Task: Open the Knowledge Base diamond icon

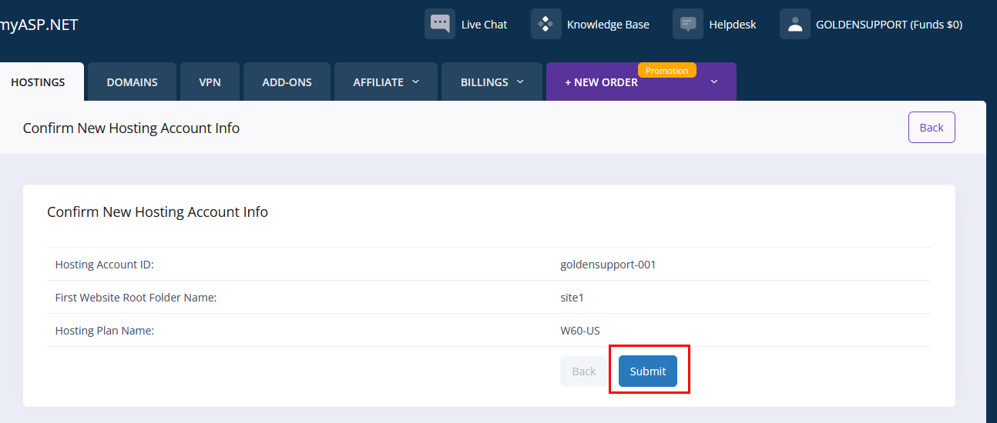Action: pos(545,24)
